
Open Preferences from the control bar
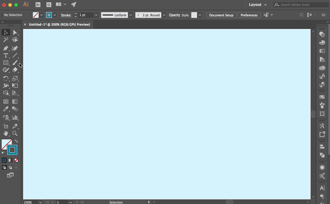(x=249, y=15)
